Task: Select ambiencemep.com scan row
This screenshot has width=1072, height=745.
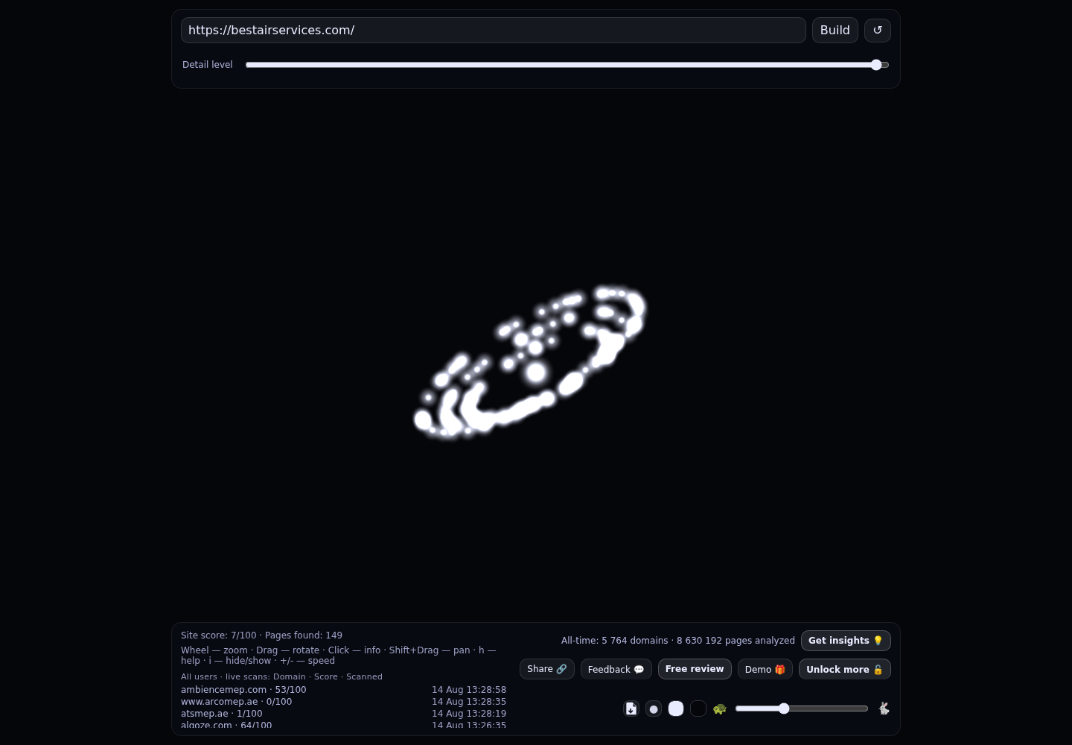Action: (x=343, y=690)
